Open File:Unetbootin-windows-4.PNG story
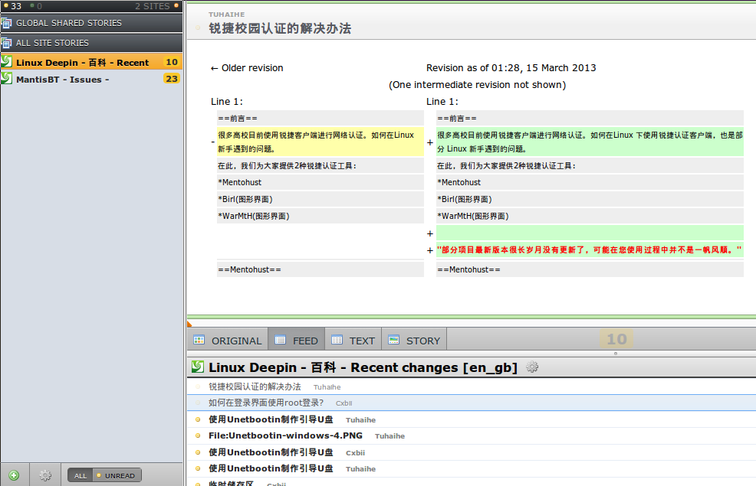This screenshot has height=486, width=756. click(x=285, y=435)
